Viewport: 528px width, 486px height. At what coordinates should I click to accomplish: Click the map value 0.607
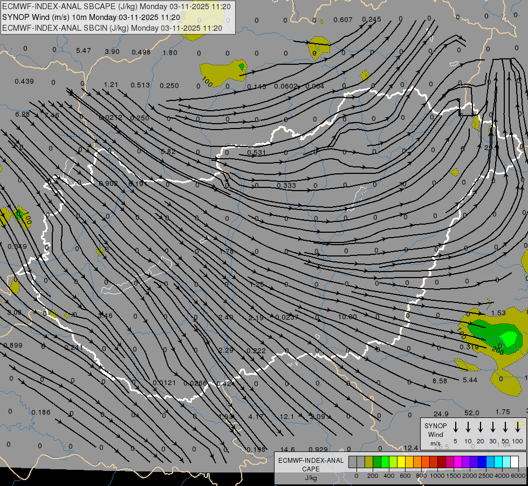(343, 20)
